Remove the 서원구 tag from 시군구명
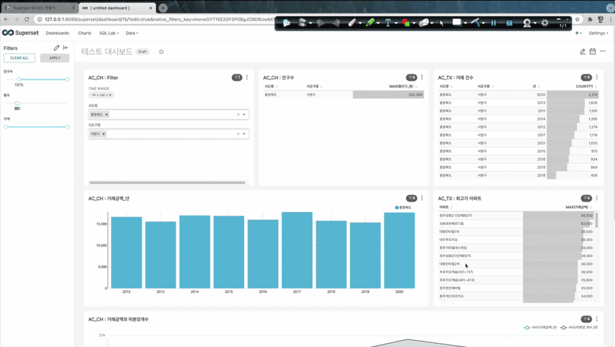The height and width of the screenshot is (347, 615). (x=104, y=134)
